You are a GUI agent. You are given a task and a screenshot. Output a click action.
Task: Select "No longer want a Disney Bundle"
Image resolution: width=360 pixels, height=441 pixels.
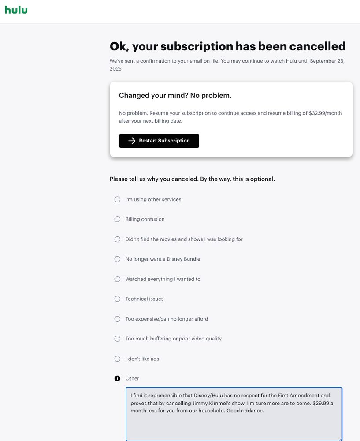pos(117,259)
